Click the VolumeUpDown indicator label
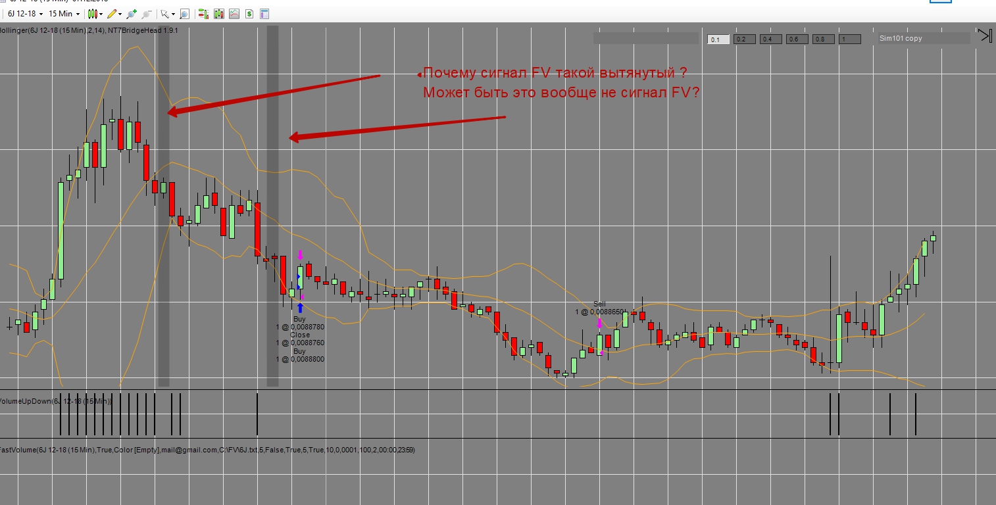The image size is (996, 505). coord(56,401)
